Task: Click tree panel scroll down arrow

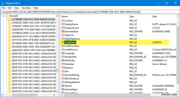Action: (57, 92)
